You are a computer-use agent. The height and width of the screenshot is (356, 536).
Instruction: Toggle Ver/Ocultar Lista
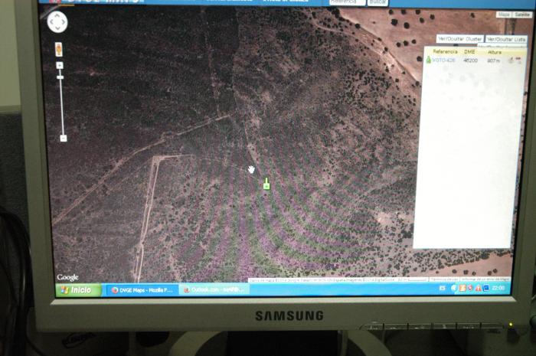click(506, 39)
